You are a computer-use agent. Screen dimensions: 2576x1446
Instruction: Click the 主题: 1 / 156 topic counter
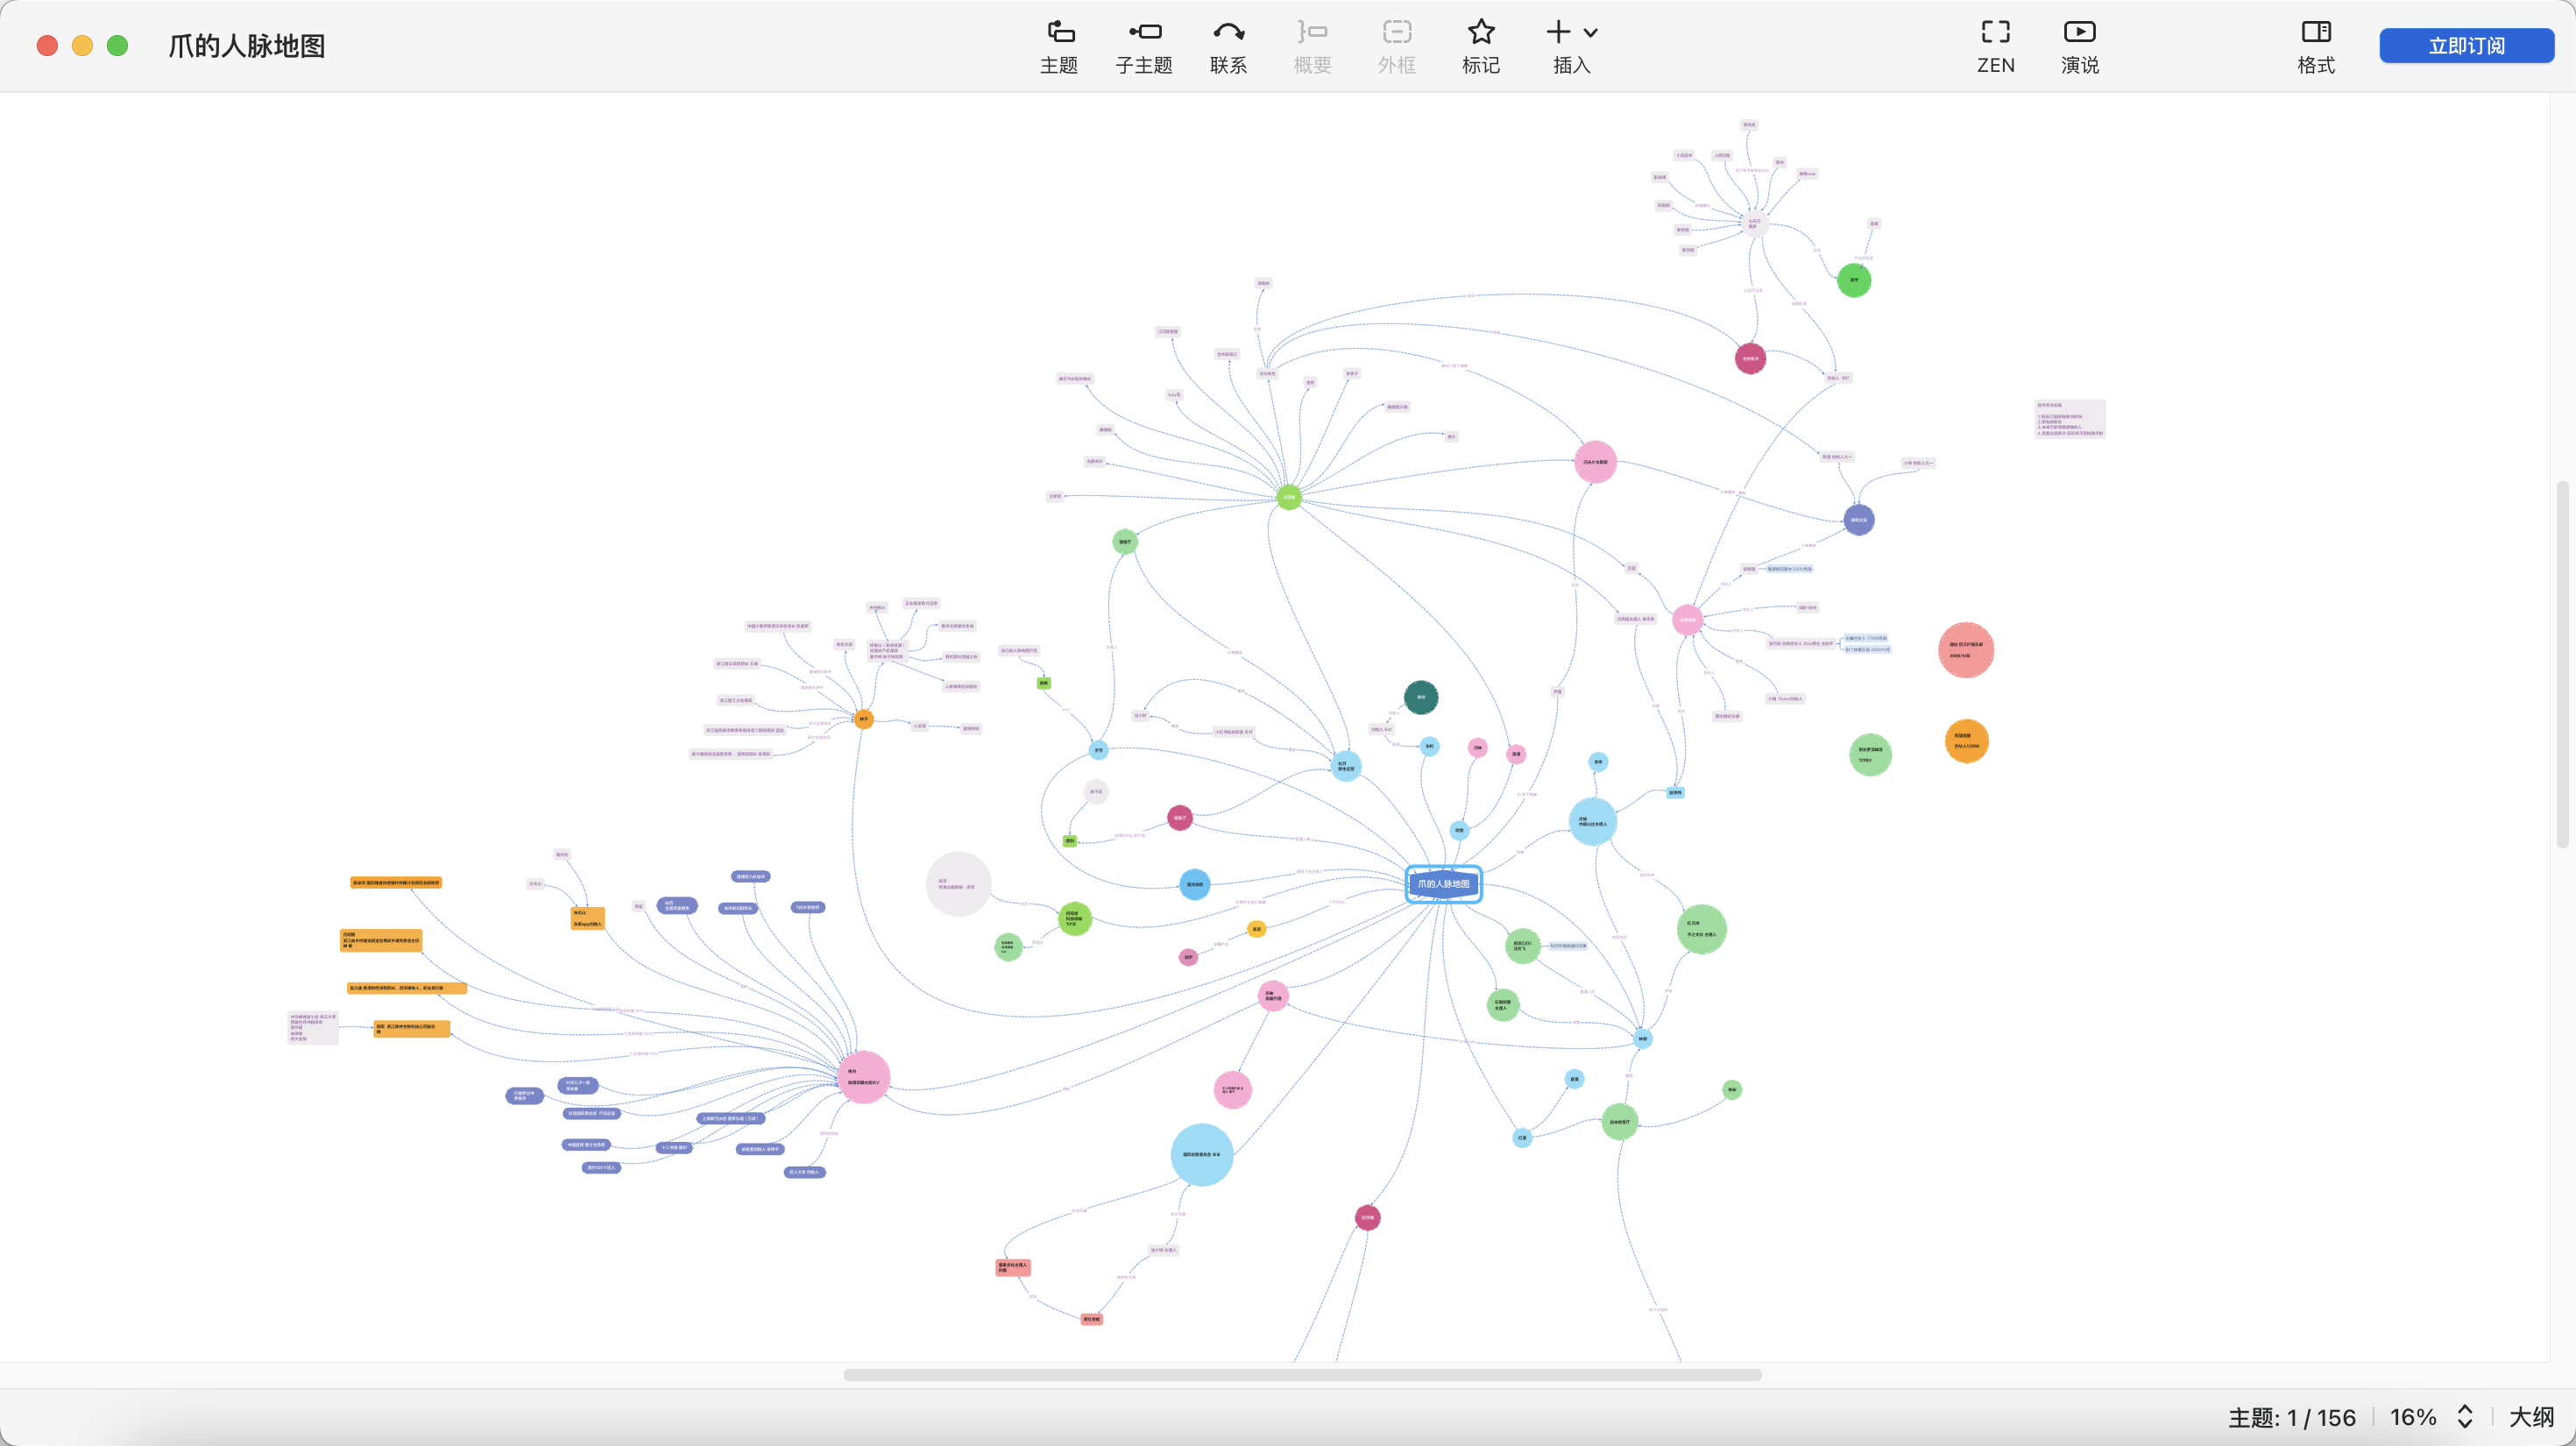(2291, 1417)
